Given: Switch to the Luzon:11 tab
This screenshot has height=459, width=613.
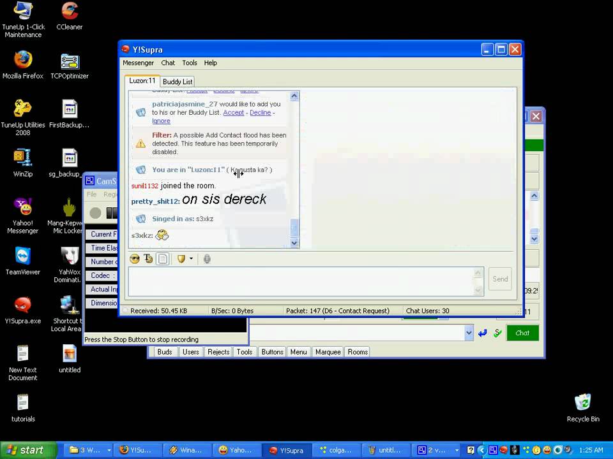Looking at the screenshot, I should click(142, 81).
